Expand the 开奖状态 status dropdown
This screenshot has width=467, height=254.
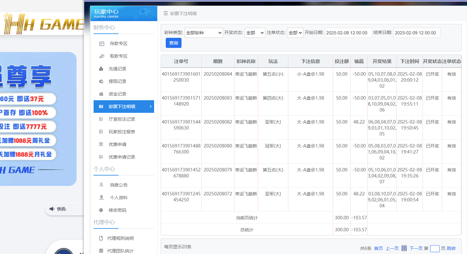click(255, 32)
